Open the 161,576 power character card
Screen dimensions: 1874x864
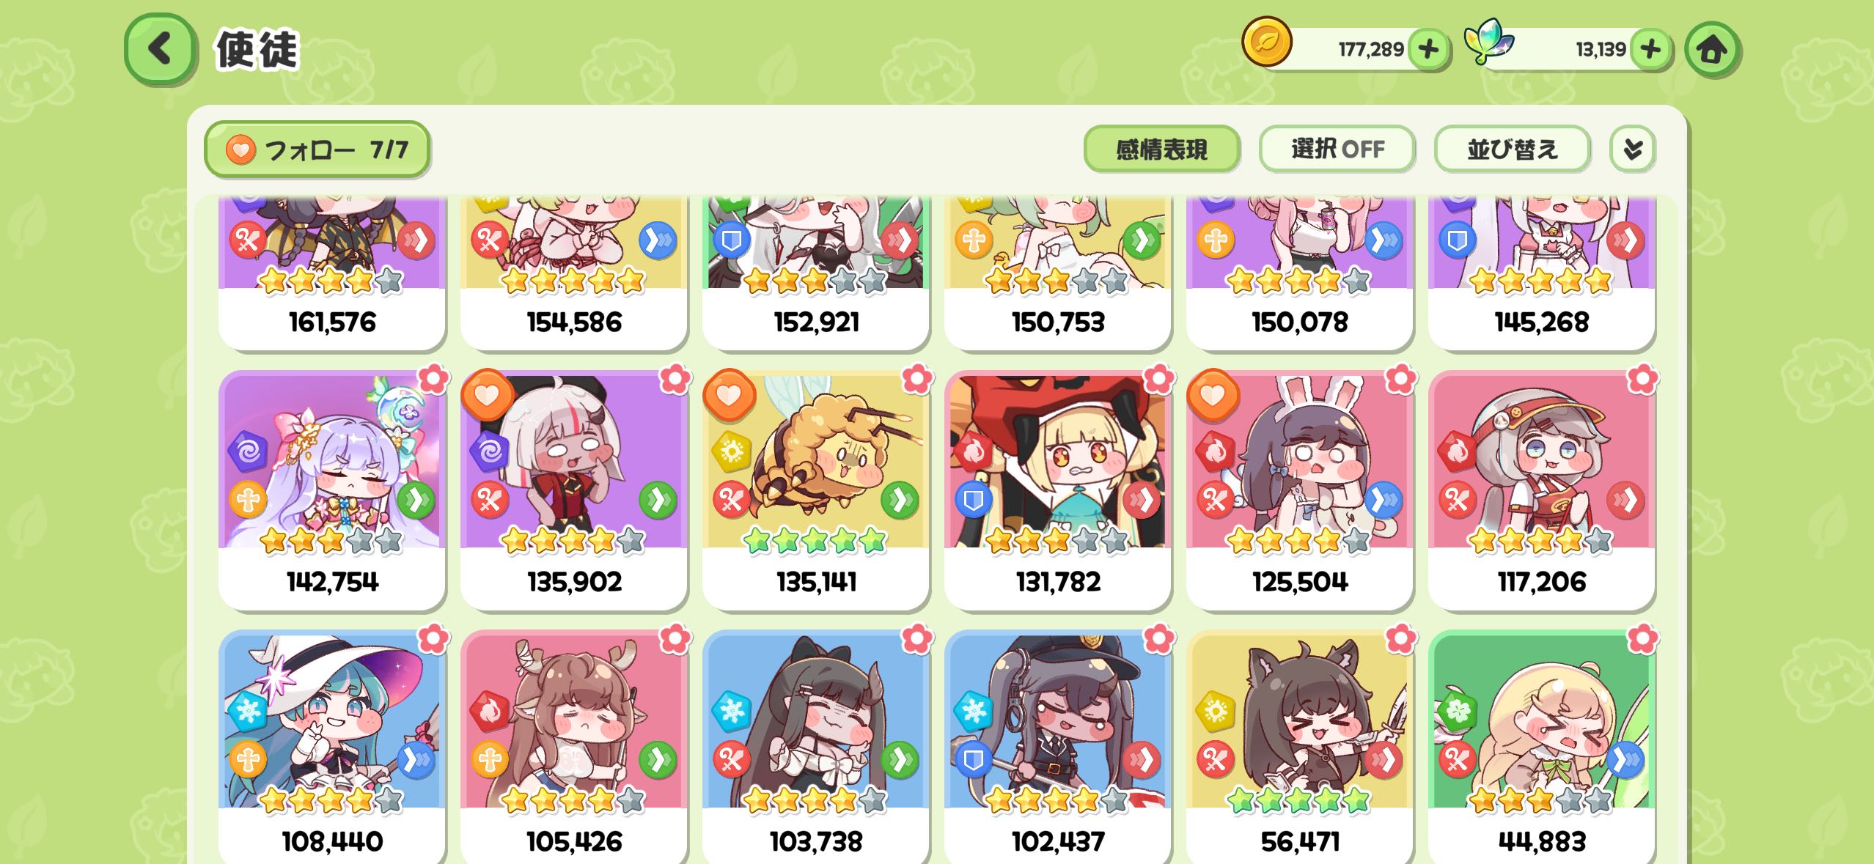[332, 273]
